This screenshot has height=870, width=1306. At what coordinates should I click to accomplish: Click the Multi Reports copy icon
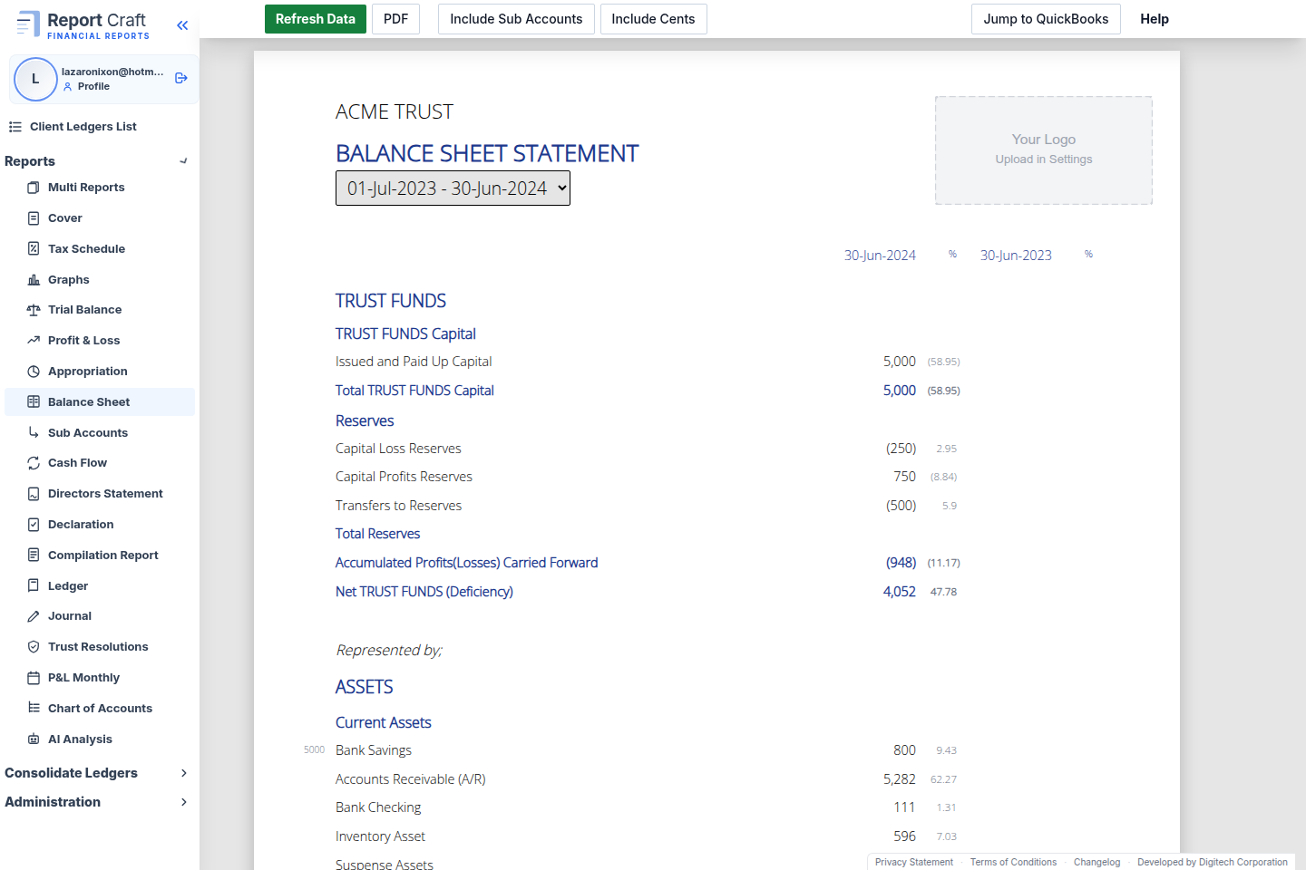point(34,188)
